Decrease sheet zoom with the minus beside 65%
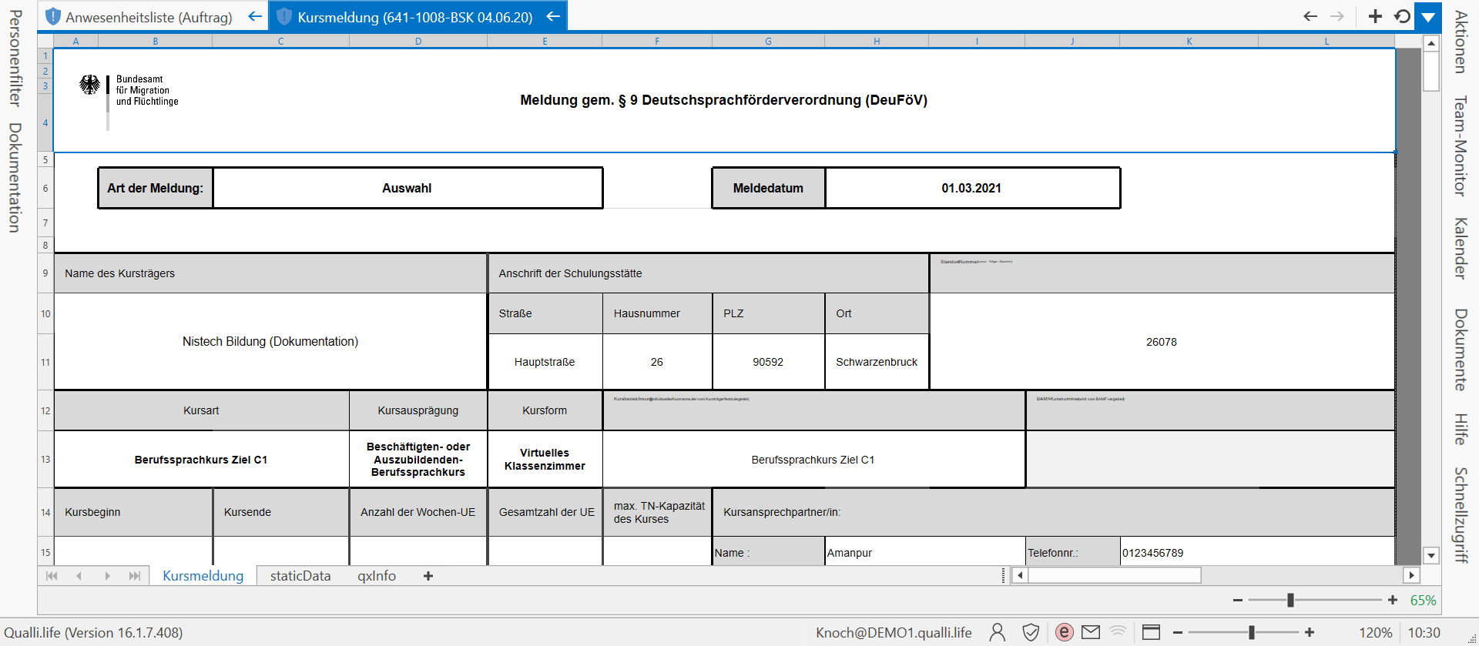1479x646 pixels. [x=1238, y=600]
